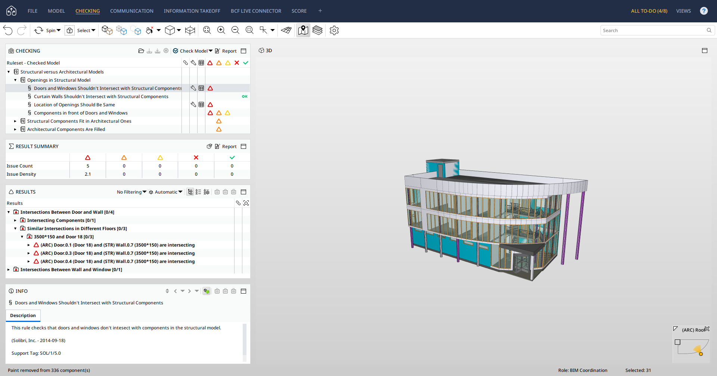Switch to the INFORMATION TAKEOFF menu
This screenshot has width=717, height=376.
[x=192, y=11]
